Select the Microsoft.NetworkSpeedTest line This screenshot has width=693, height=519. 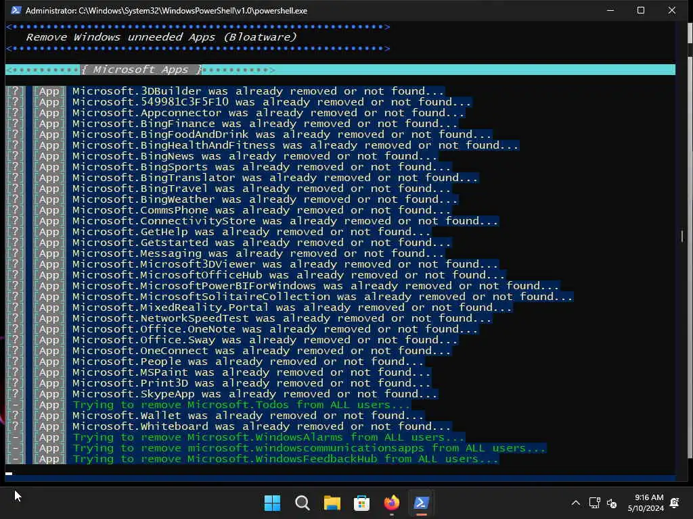pos(282,318)
